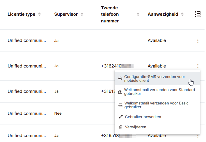Select Verwijderen menu entry
Viewport: 206px width, 142px height.
click(135, 127)
